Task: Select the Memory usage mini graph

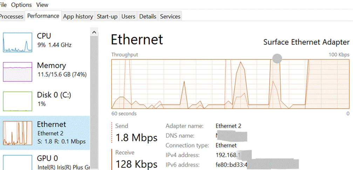Action: pyautogui.click(x=18, y=72)
